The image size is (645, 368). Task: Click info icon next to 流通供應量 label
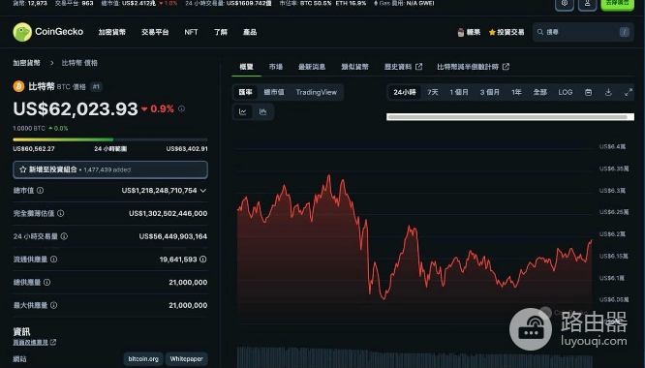coord(53,260)
